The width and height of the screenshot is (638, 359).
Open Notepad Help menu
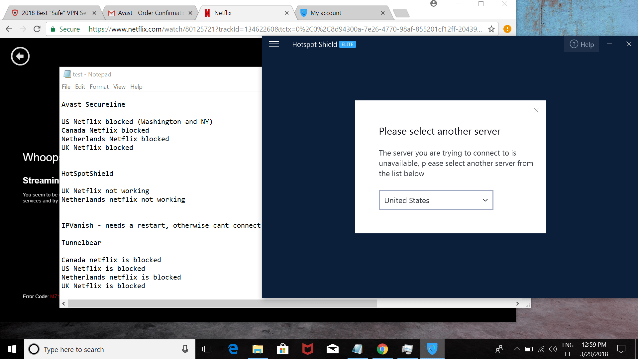point(136,87)
